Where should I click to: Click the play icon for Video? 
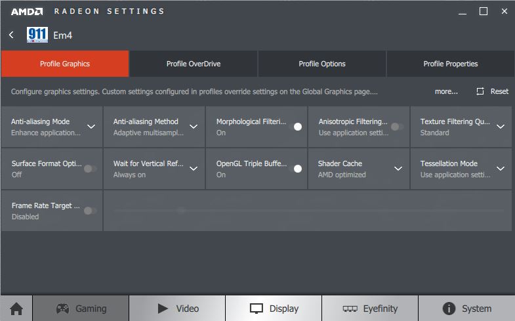163,309
